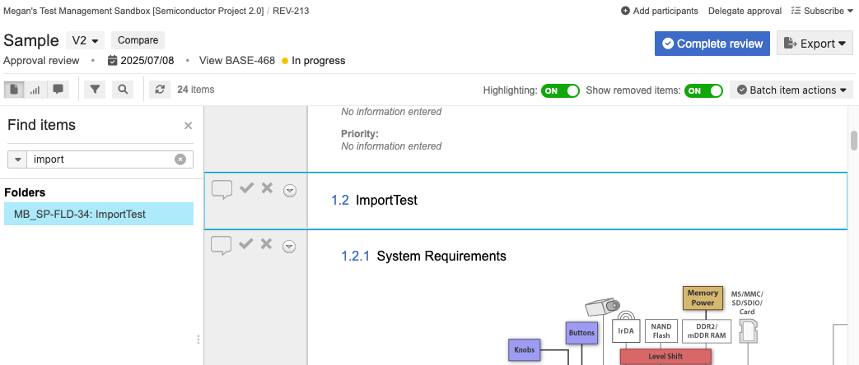Open the stats bar chart view
Screen dimensions: 859x365
click(x=35, y=90)
